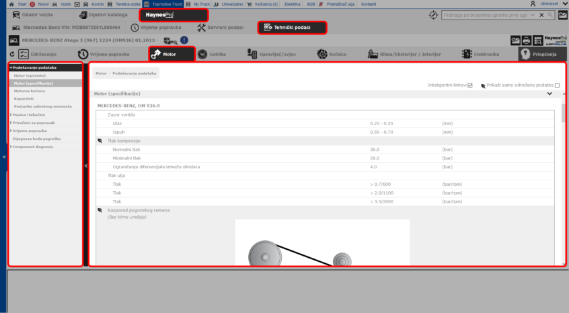
Task: Select Motor (općenito) in sidebar
Action: (30, 75)
